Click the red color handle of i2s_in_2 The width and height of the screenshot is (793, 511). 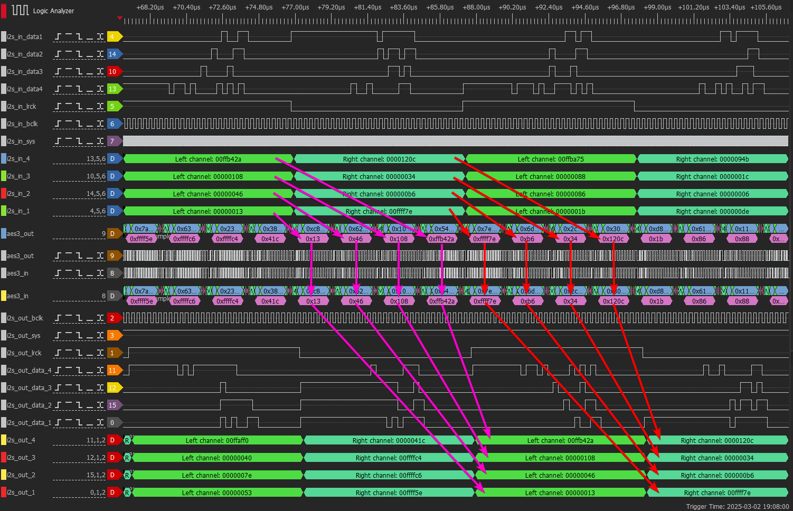coord(4,194)
